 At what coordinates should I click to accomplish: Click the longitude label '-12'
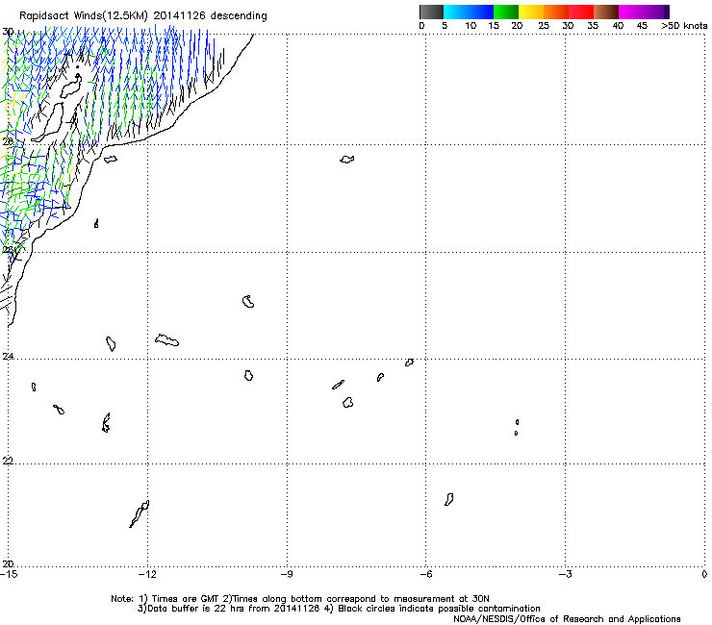pos(147,574)
